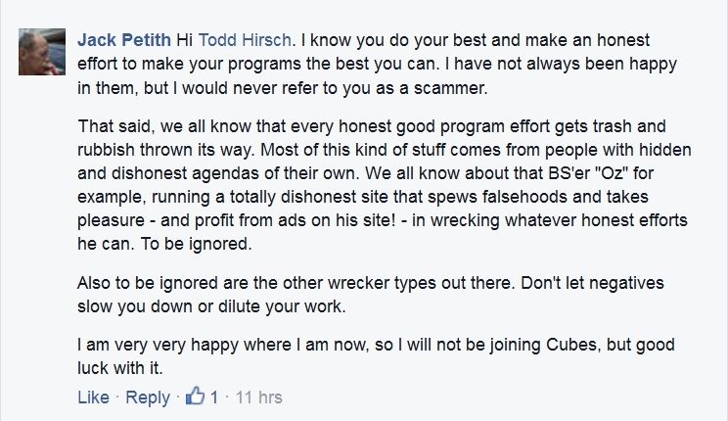Click the phrase "I am very very happy"

click(158, 345)
